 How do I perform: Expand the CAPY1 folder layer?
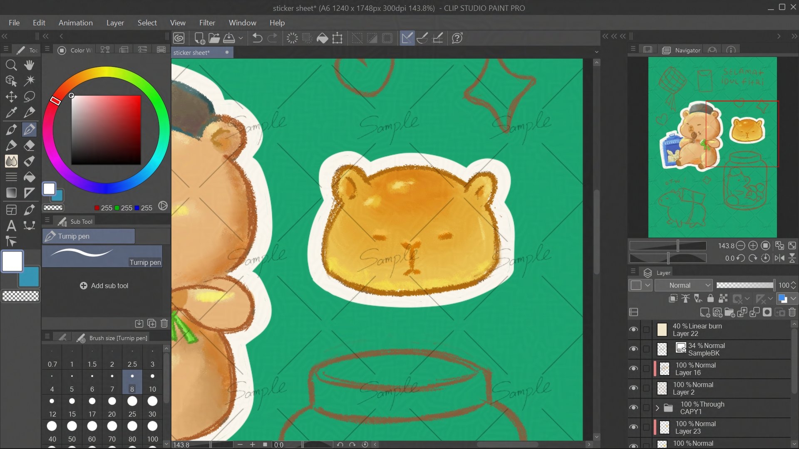tap(657, 408)
